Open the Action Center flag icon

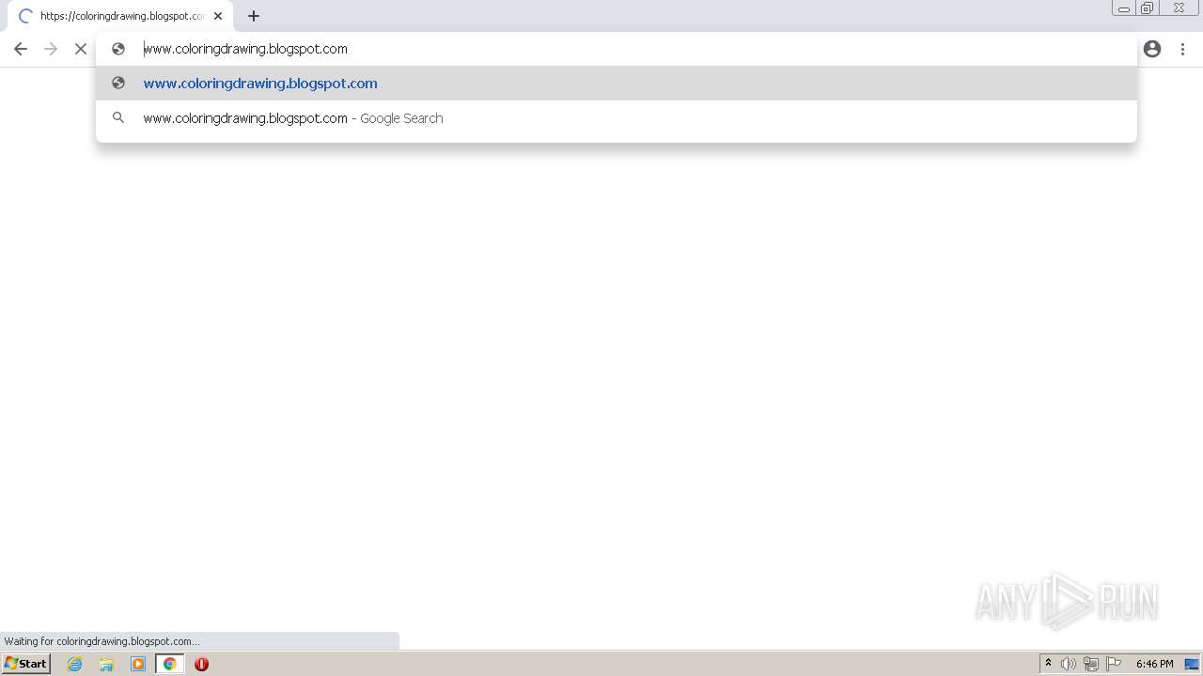click(1114, 664)
